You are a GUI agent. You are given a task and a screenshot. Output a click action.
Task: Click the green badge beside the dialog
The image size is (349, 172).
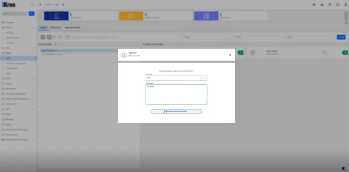pos(241,52)
